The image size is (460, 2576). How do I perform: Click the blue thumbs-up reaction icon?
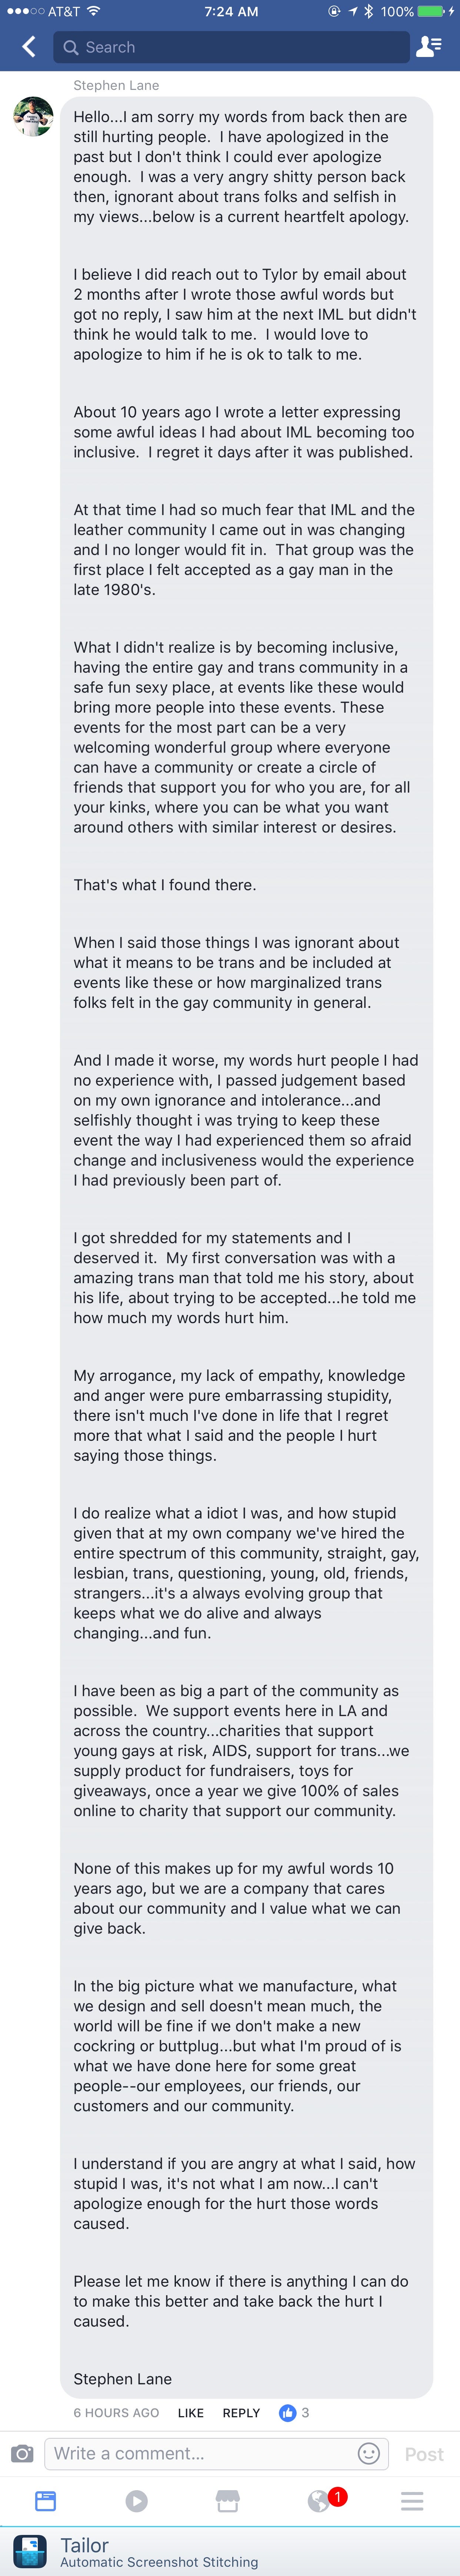tap(288, 2413)
